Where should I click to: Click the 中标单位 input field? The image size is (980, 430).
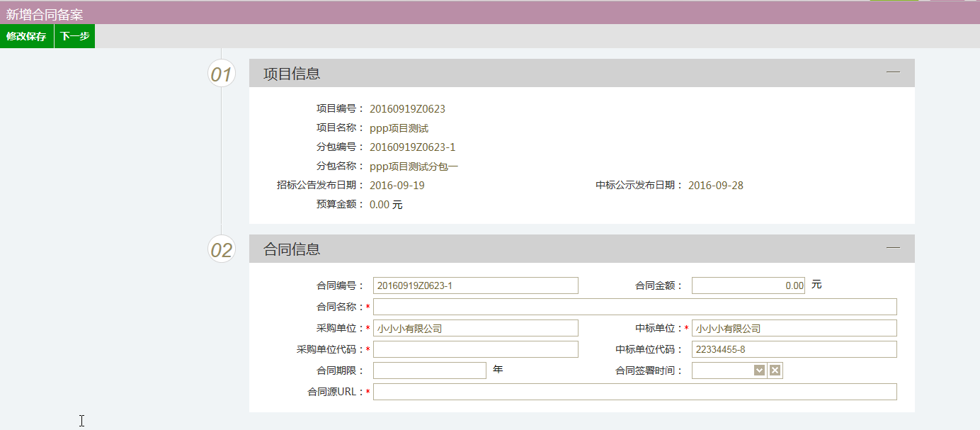click(x=794, y=328)
